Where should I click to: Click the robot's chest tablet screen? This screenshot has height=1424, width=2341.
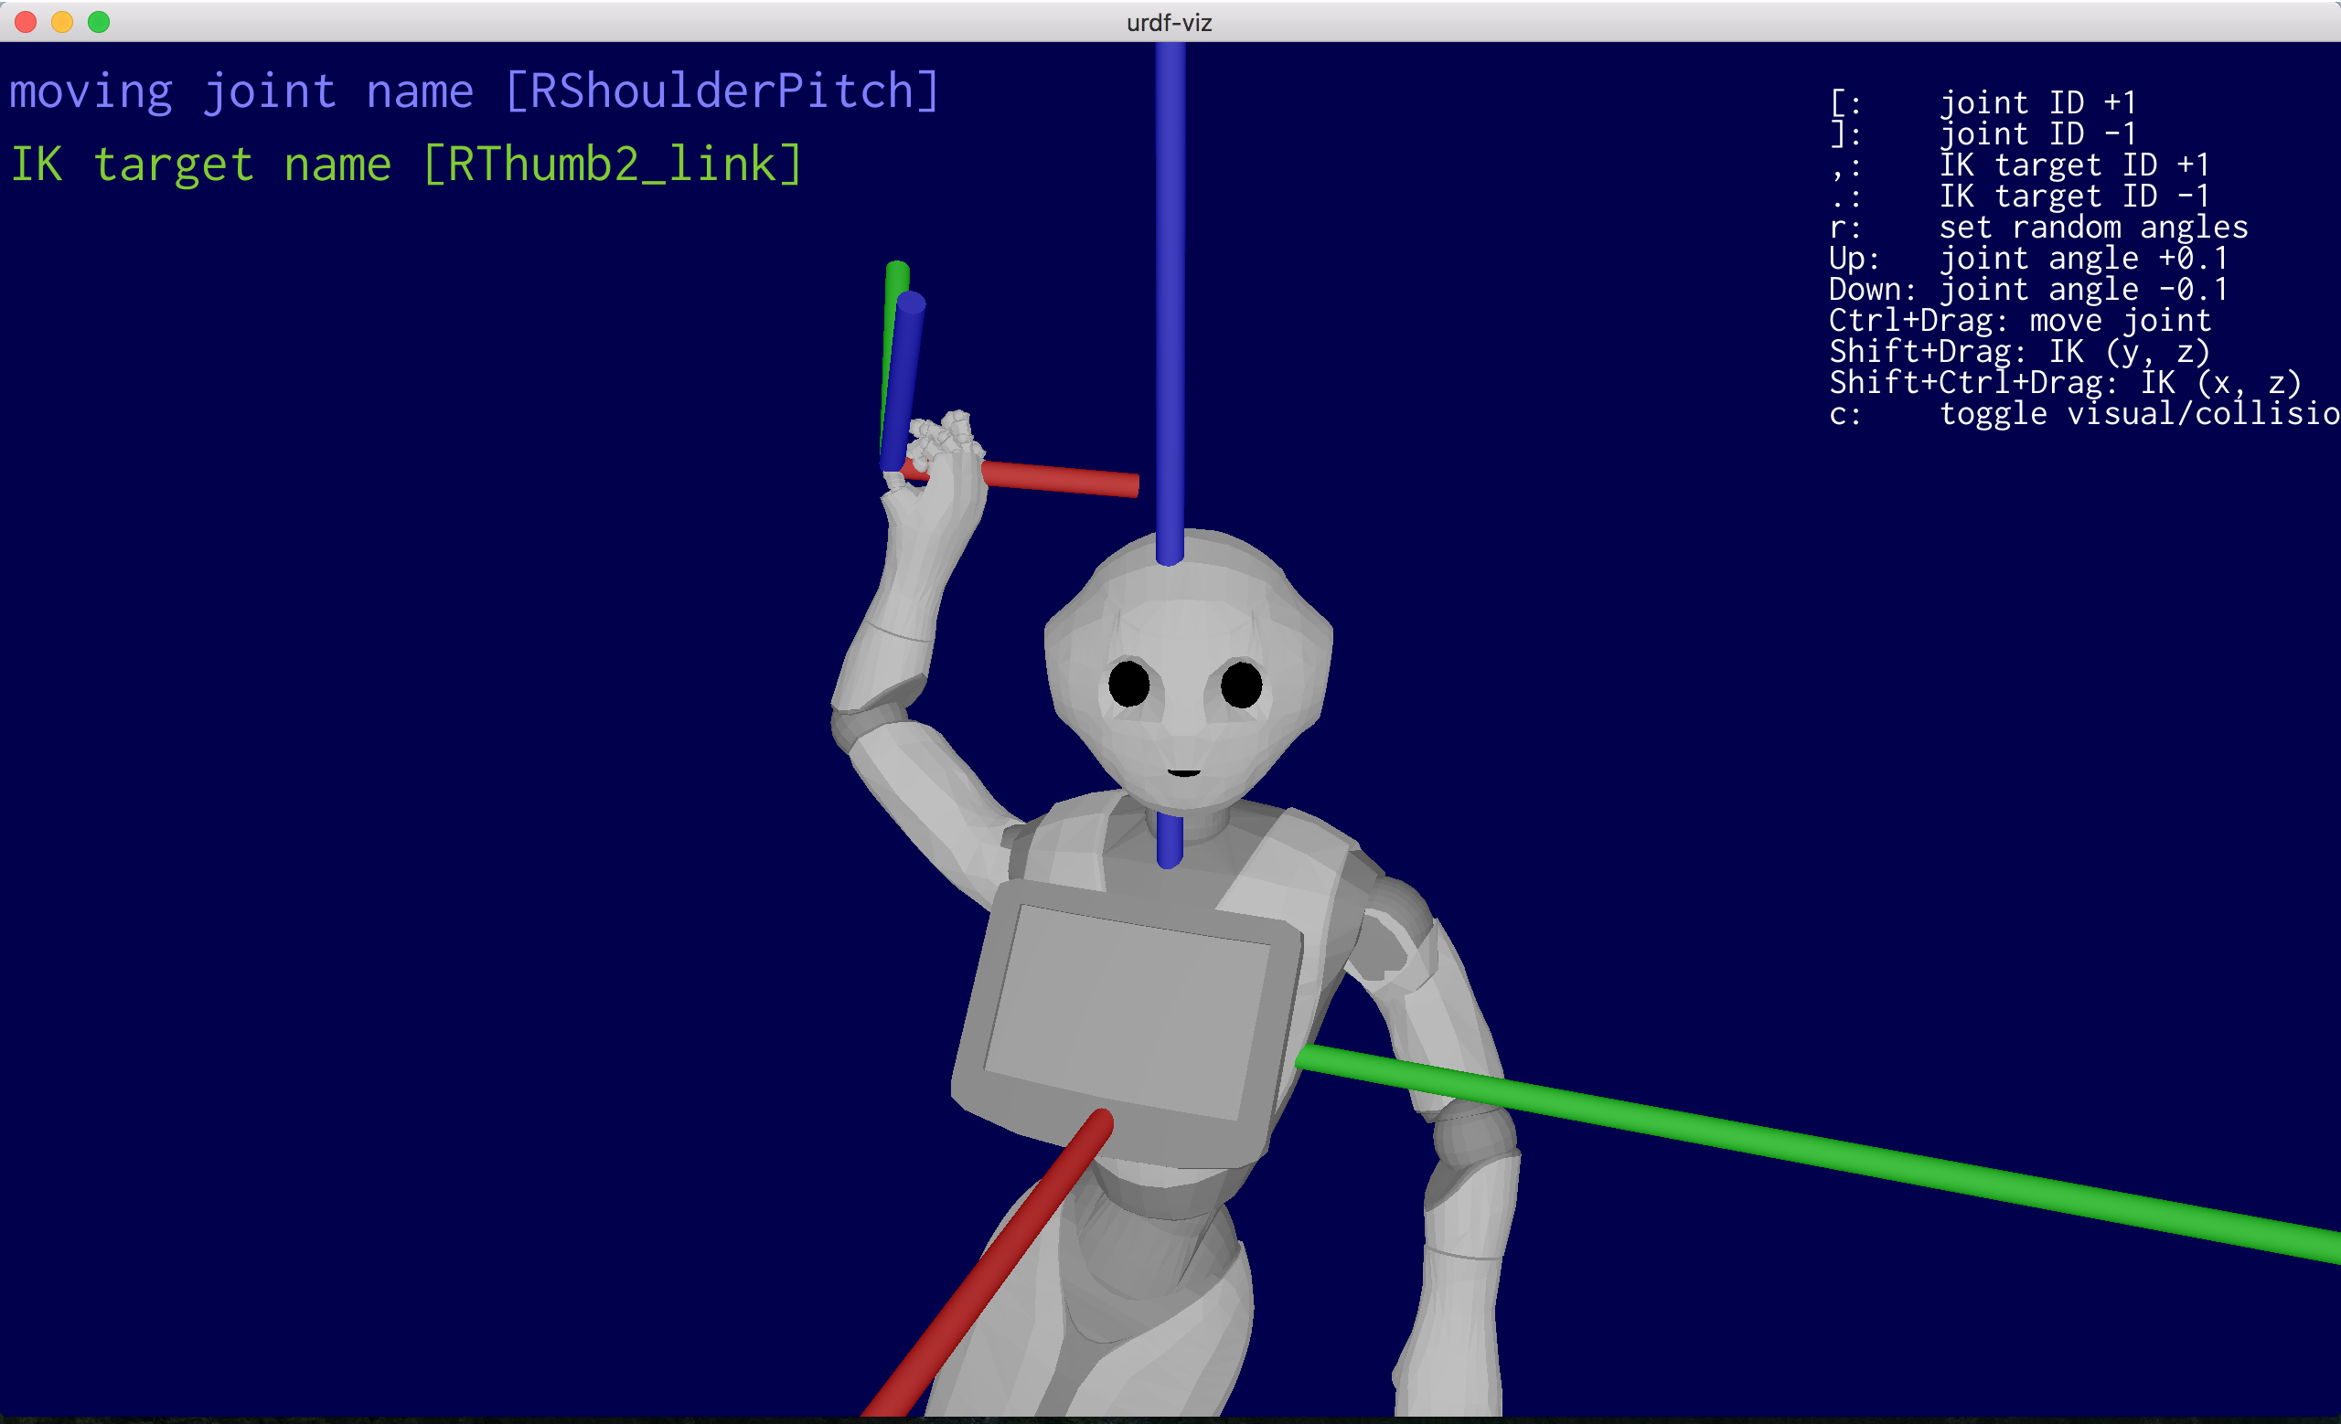point(1126,1011)
